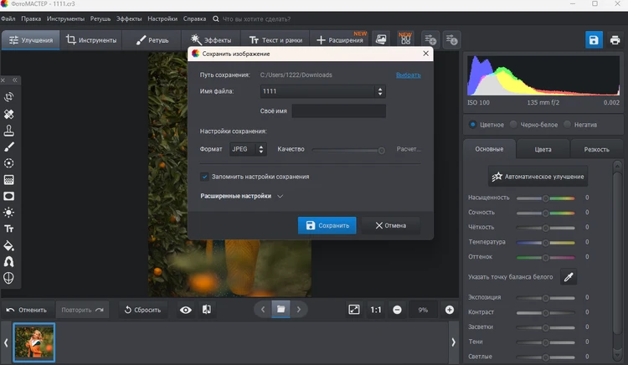Click the zoom in plus icon
The width and height of the screenshot is (628, 365).
[450, 310]
